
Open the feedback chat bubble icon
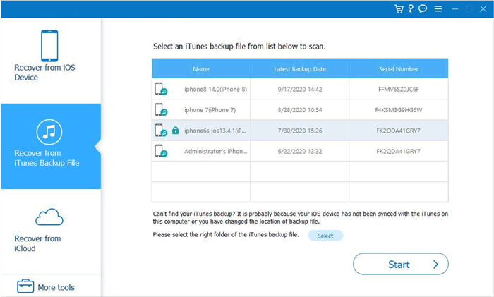(423, 9)
